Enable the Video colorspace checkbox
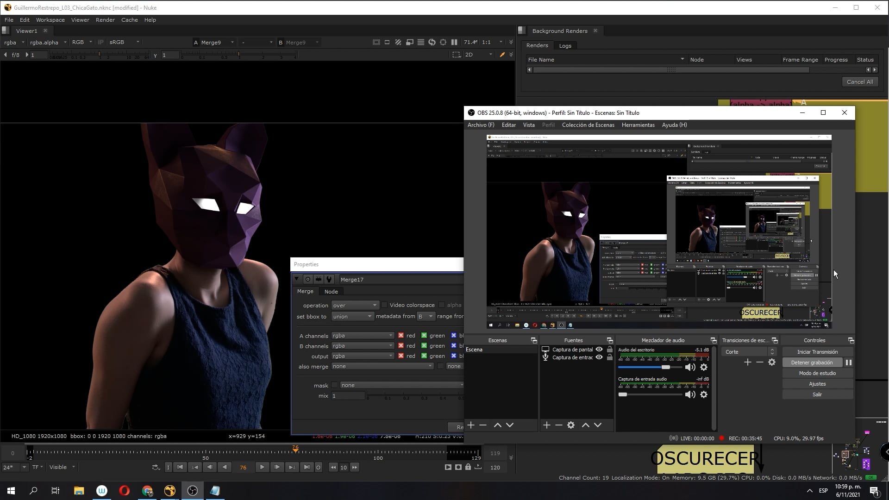The height and width of the screenshot is (500, 889). [384, 305]
